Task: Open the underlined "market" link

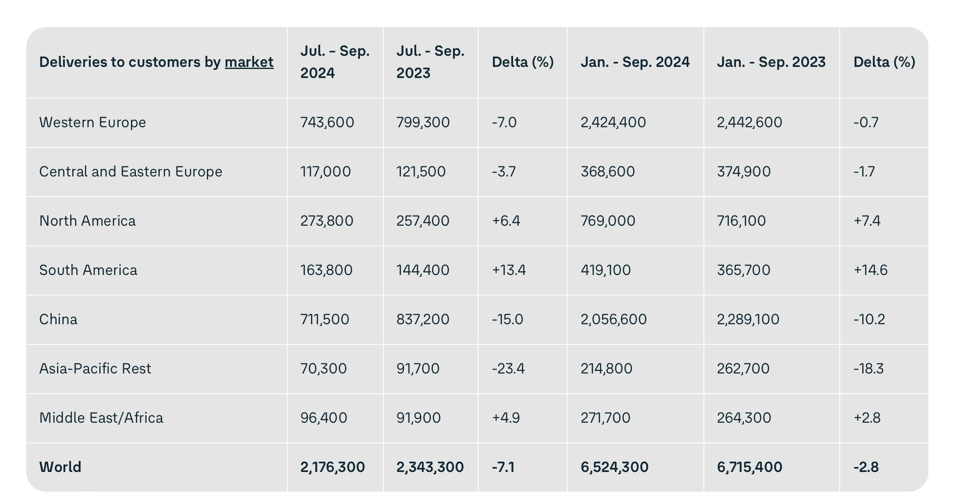Action: point(249,62)
